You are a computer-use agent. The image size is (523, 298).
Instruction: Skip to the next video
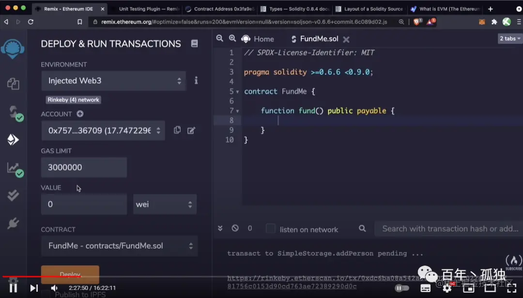click(x=34, y=288)
